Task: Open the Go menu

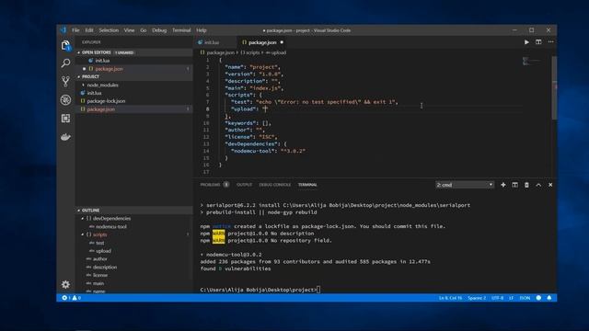Action: 144,30
